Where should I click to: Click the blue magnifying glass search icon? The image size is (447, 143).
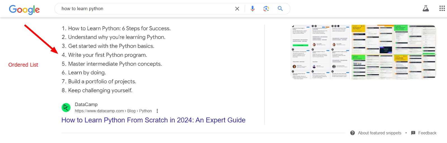click(x=280, y=9)
